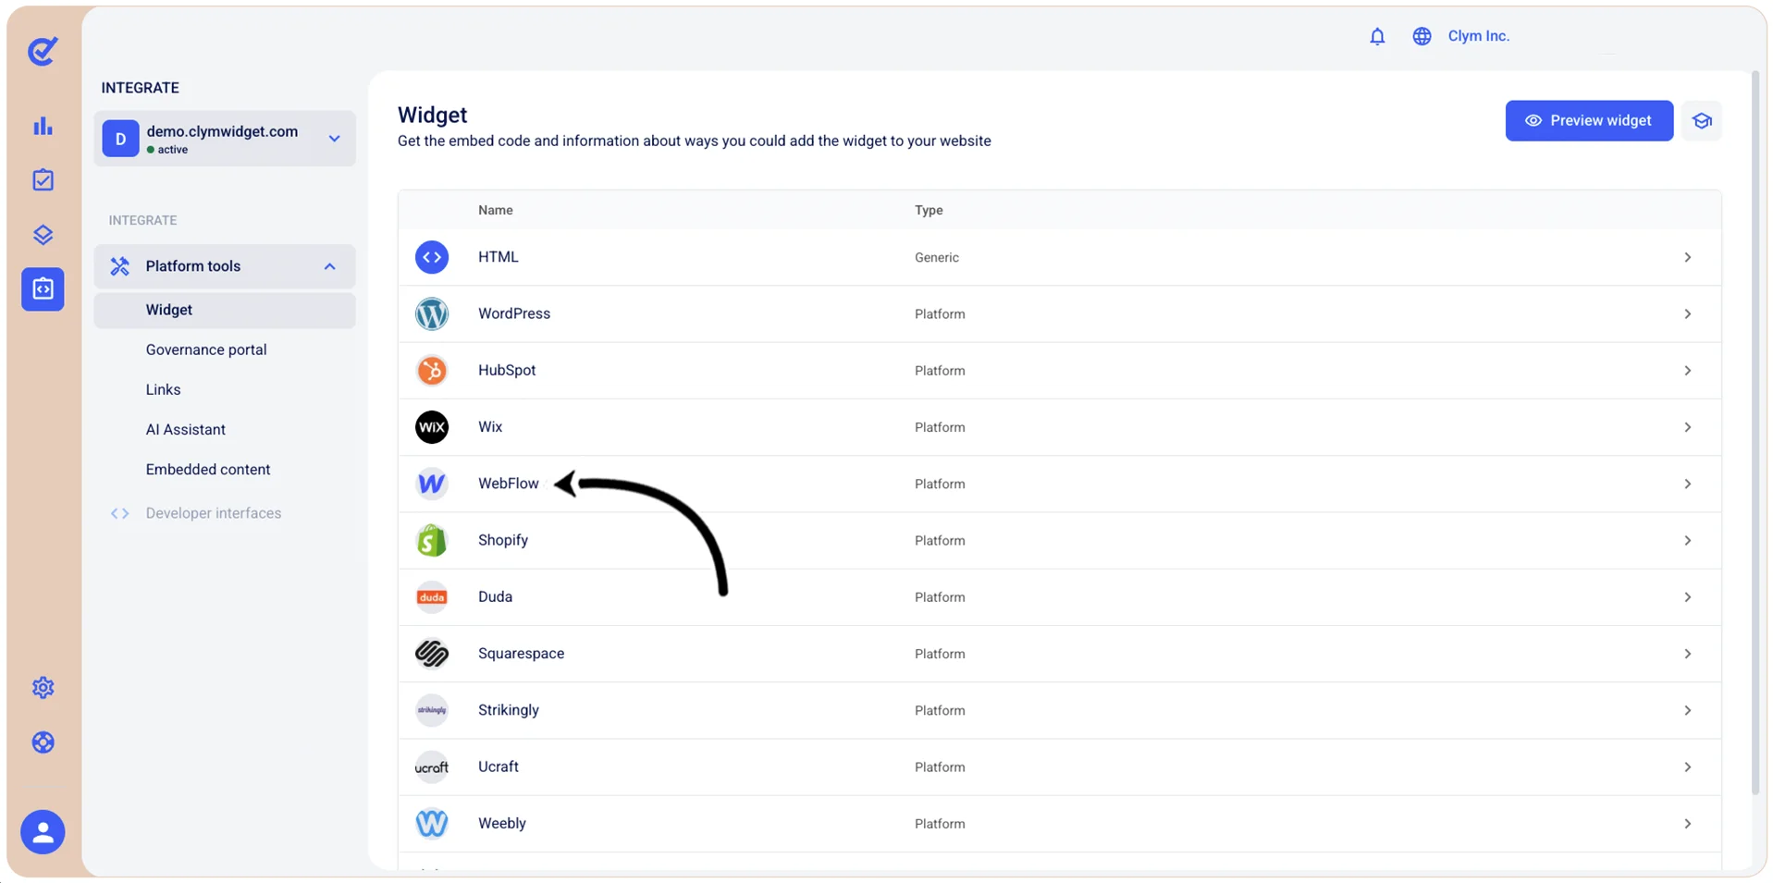Click the vertical page scrollbar

[1755, 432]
